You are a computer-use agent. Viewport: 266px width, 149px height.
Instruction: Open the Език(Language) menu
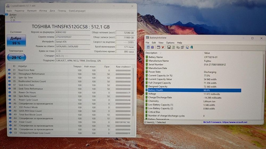click(x=77, y=11)
